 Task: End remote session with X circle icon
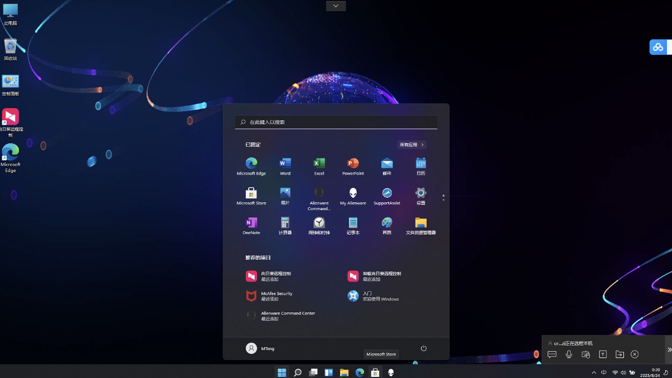tap(634, 354)
